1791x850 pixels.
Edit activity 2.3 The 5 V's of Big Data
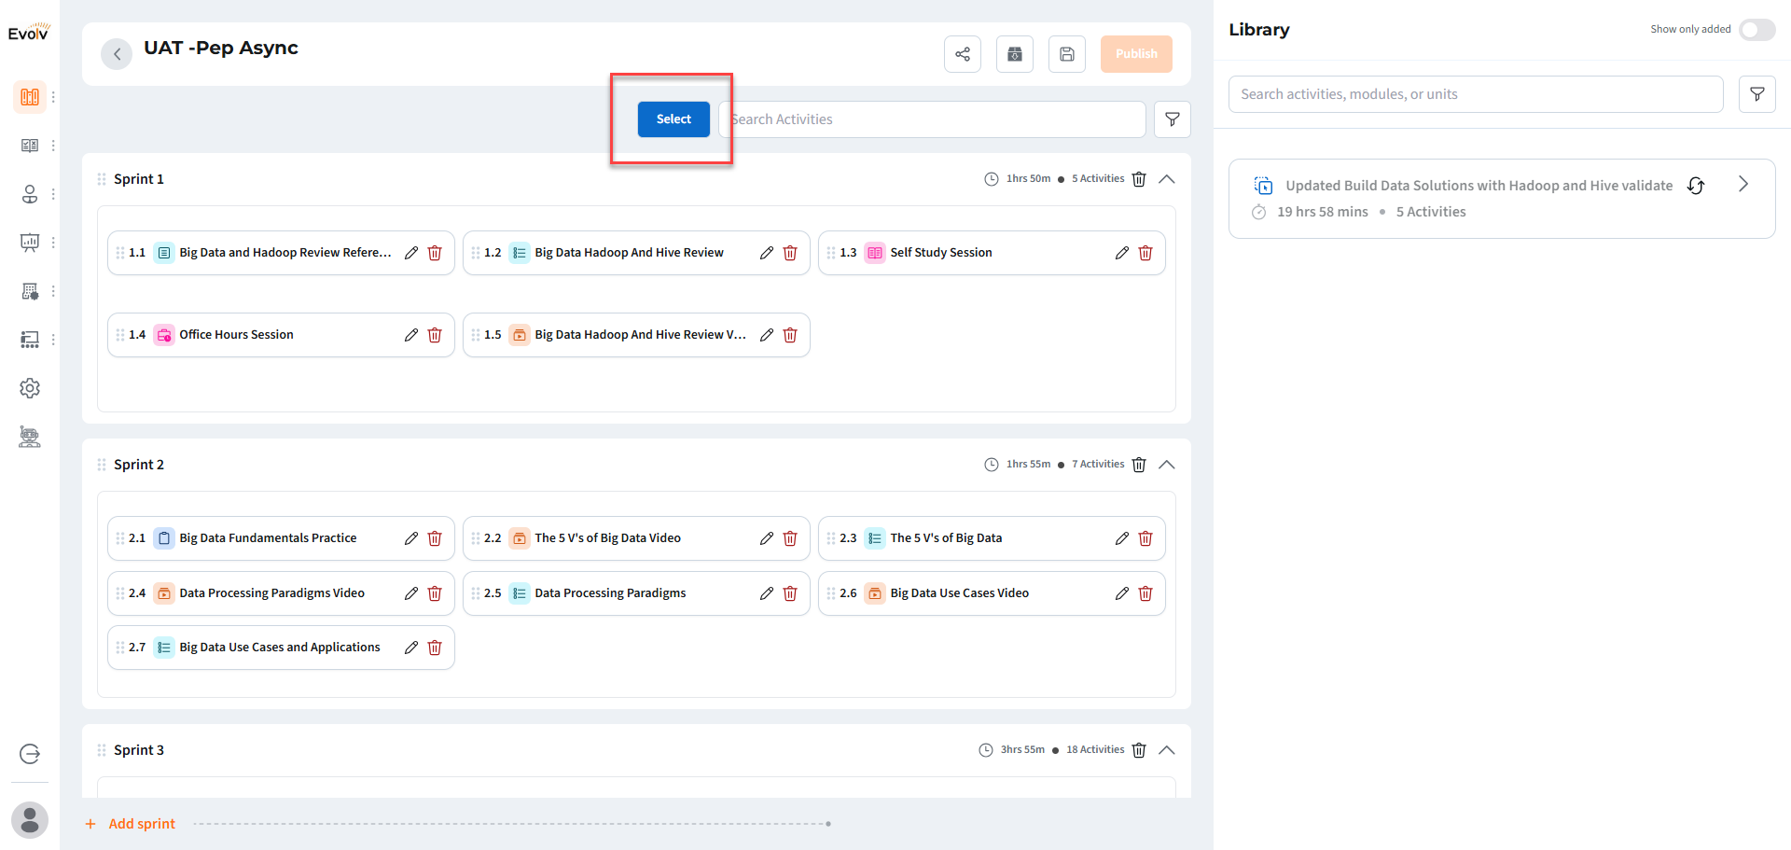pyautogui.click(x=1121, y=538)
